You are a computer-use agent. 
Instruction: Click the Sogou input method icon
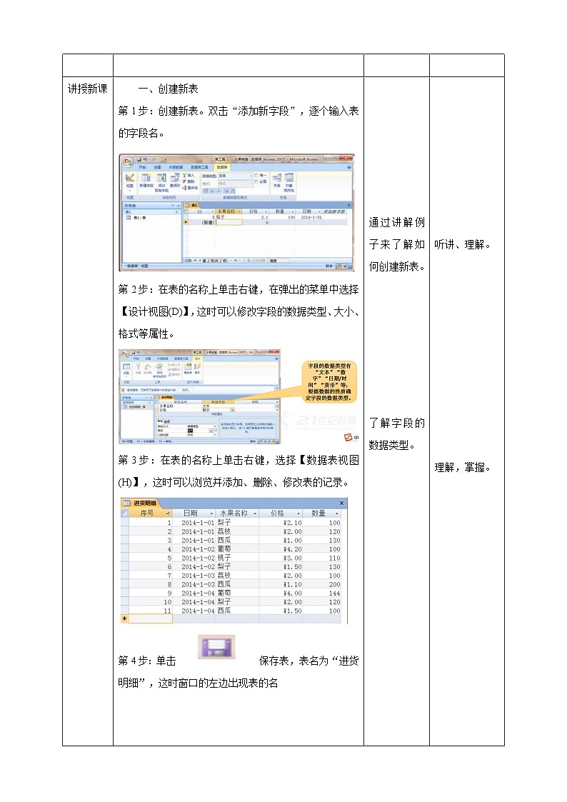348,437
